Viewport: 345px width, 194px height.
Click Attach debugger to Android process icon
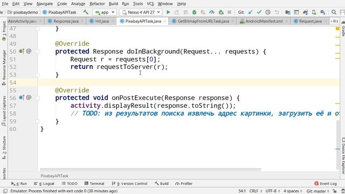point(220,12)
